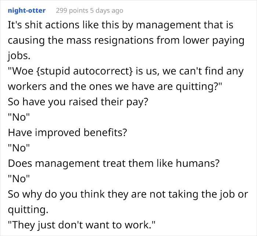Screen dimensions: 257x236
Task: Click the 5 days ago timestamp
Action: [106, 11]
